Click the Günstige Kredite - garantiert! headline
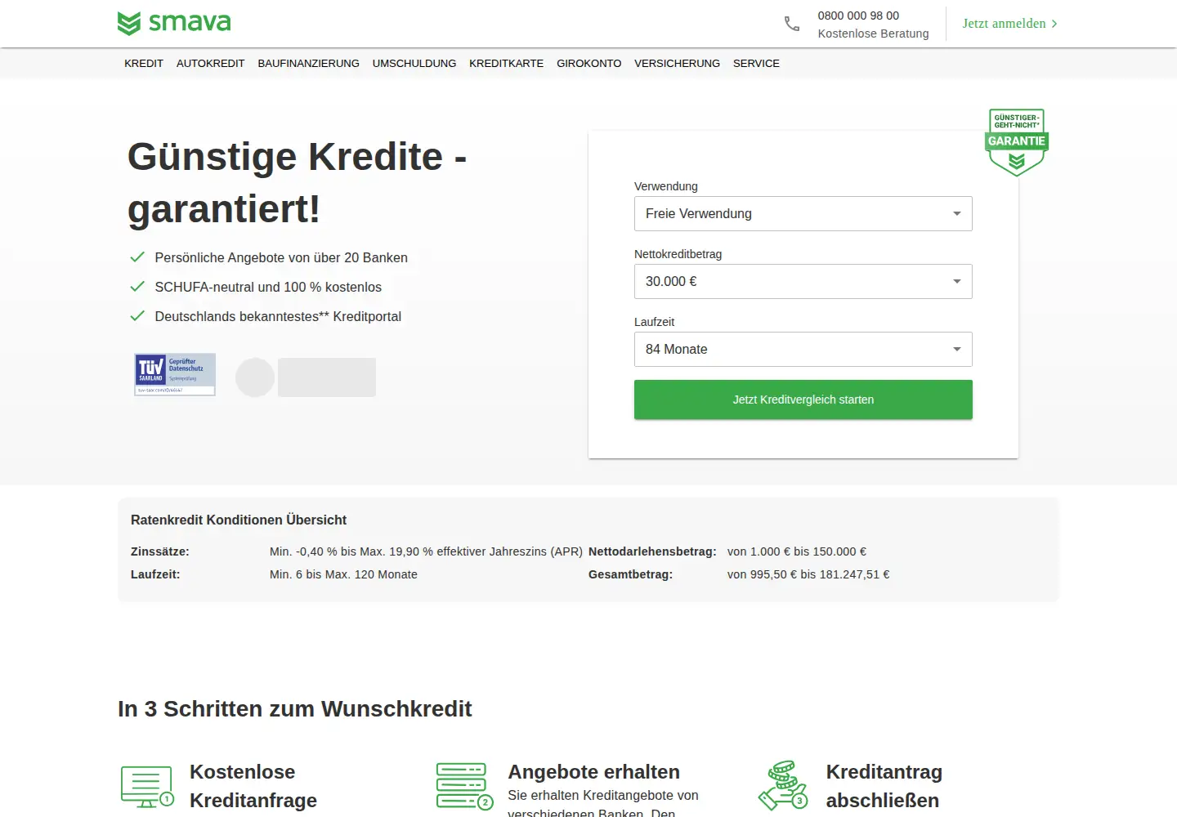 point(298,182)
